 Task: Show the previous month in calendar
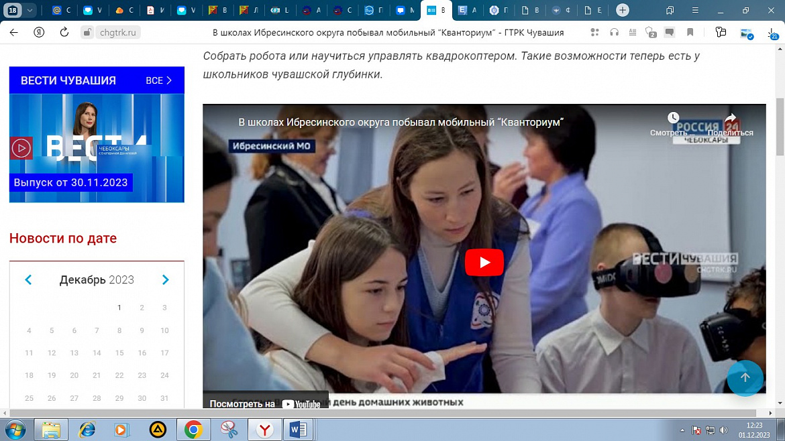pyautogui.click(x=29, y=280)
